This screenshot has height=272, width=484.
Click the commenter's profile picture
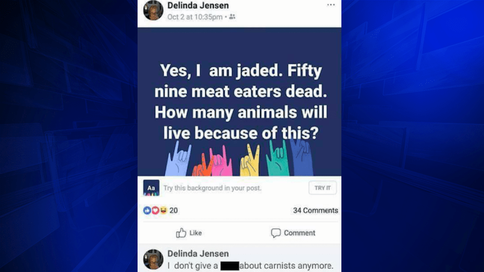point(153,259)
